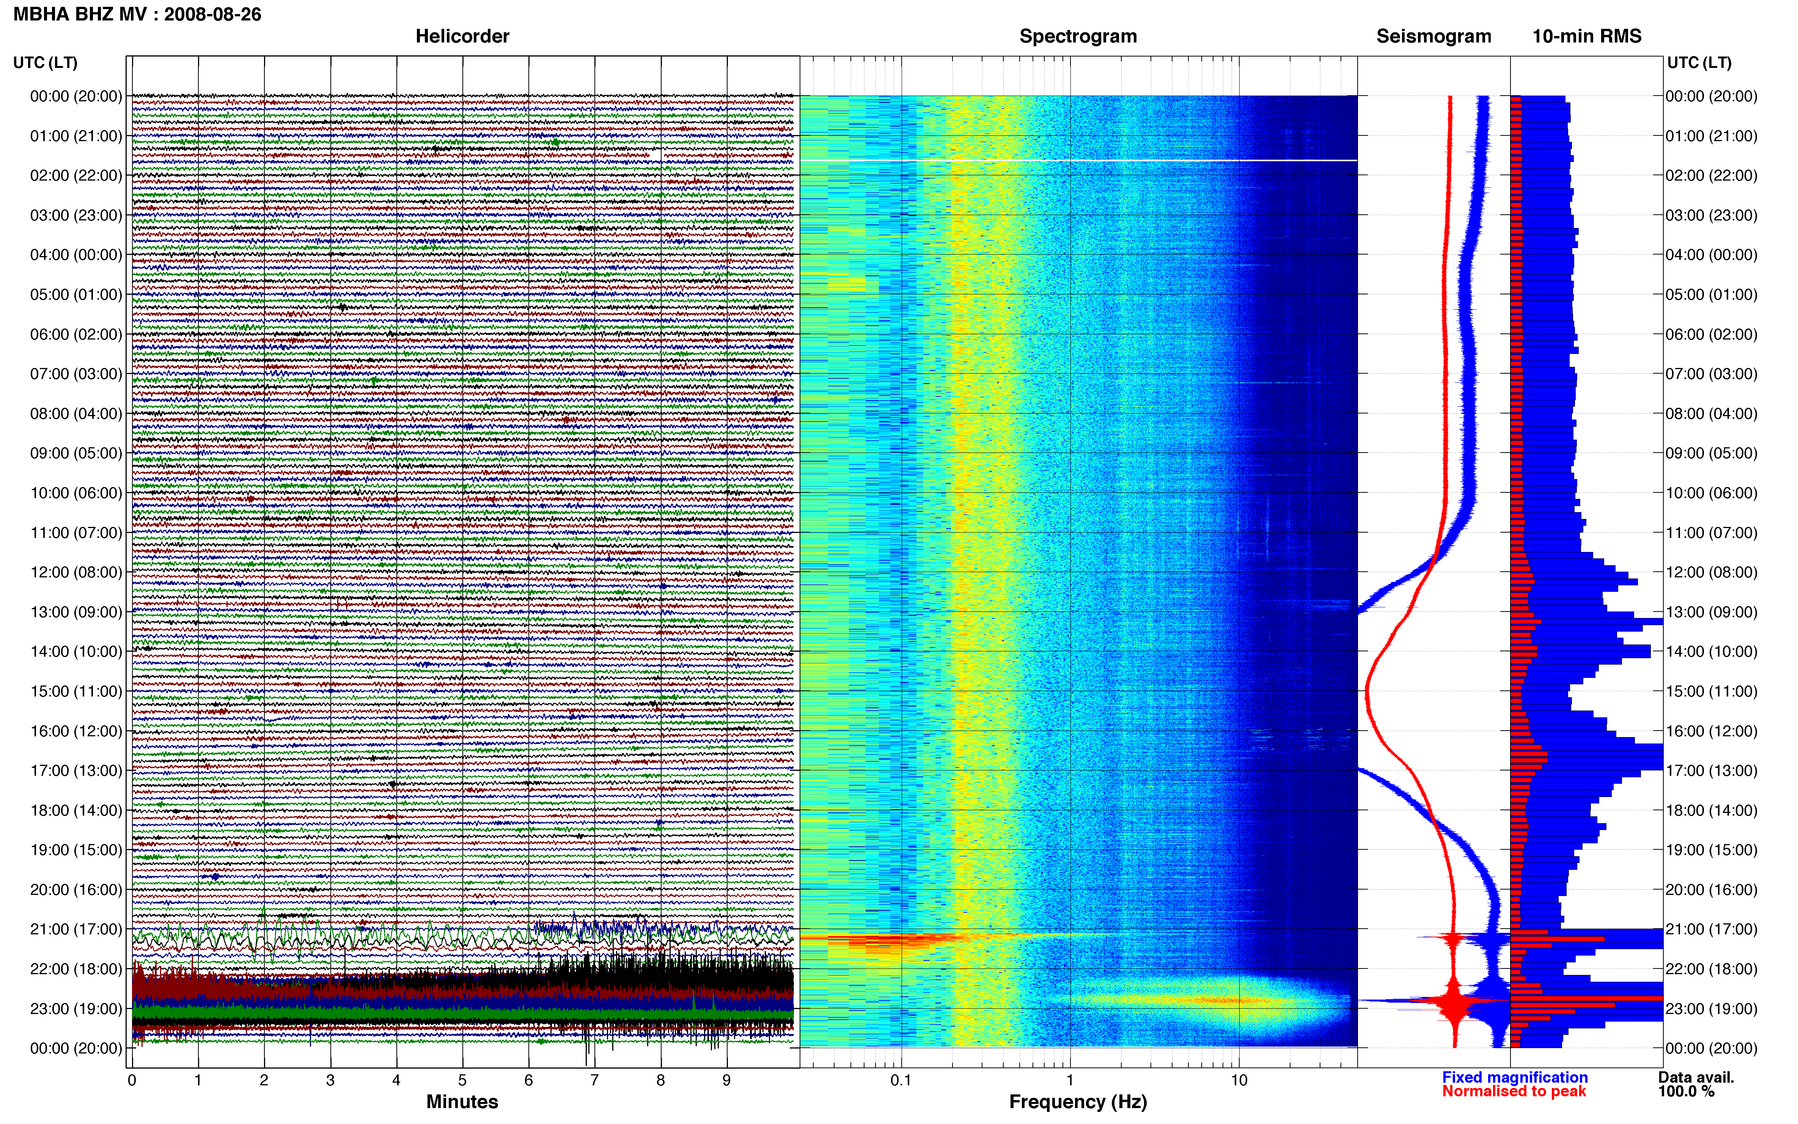Click left time label '04:00 (00:00)'
This screenshot has height=1124, width=1798.
(x=76, y=255)
